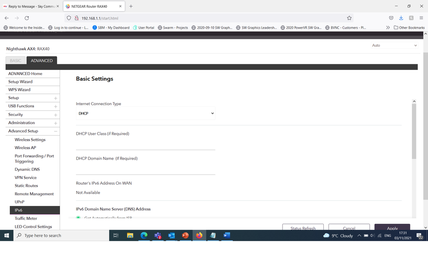The image size is (428, 279).
Task: Switch to the BASIC tab
Action: click(x=15, y=61)
